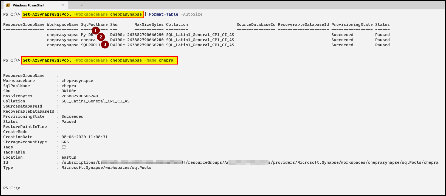446x196 pixels.
Task: Click the Paused value in detail list
Action: point(69,122)
